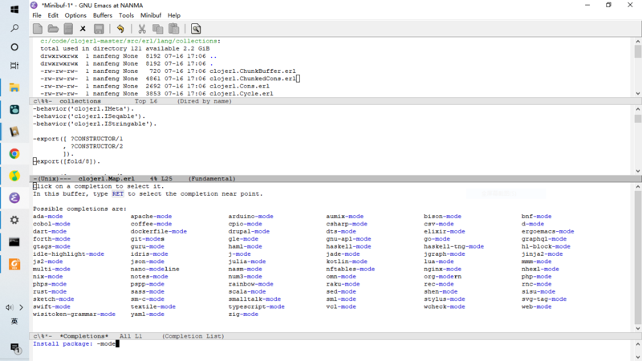Open the Options menu
The image size is (642, 361).
[x=75, y=15]
